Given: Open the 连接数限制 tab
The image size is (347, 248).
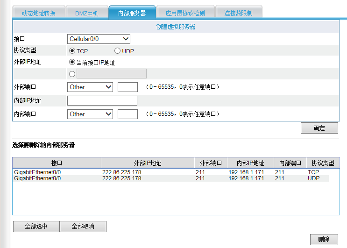Looking at the screenshot, I should [239, 13].
